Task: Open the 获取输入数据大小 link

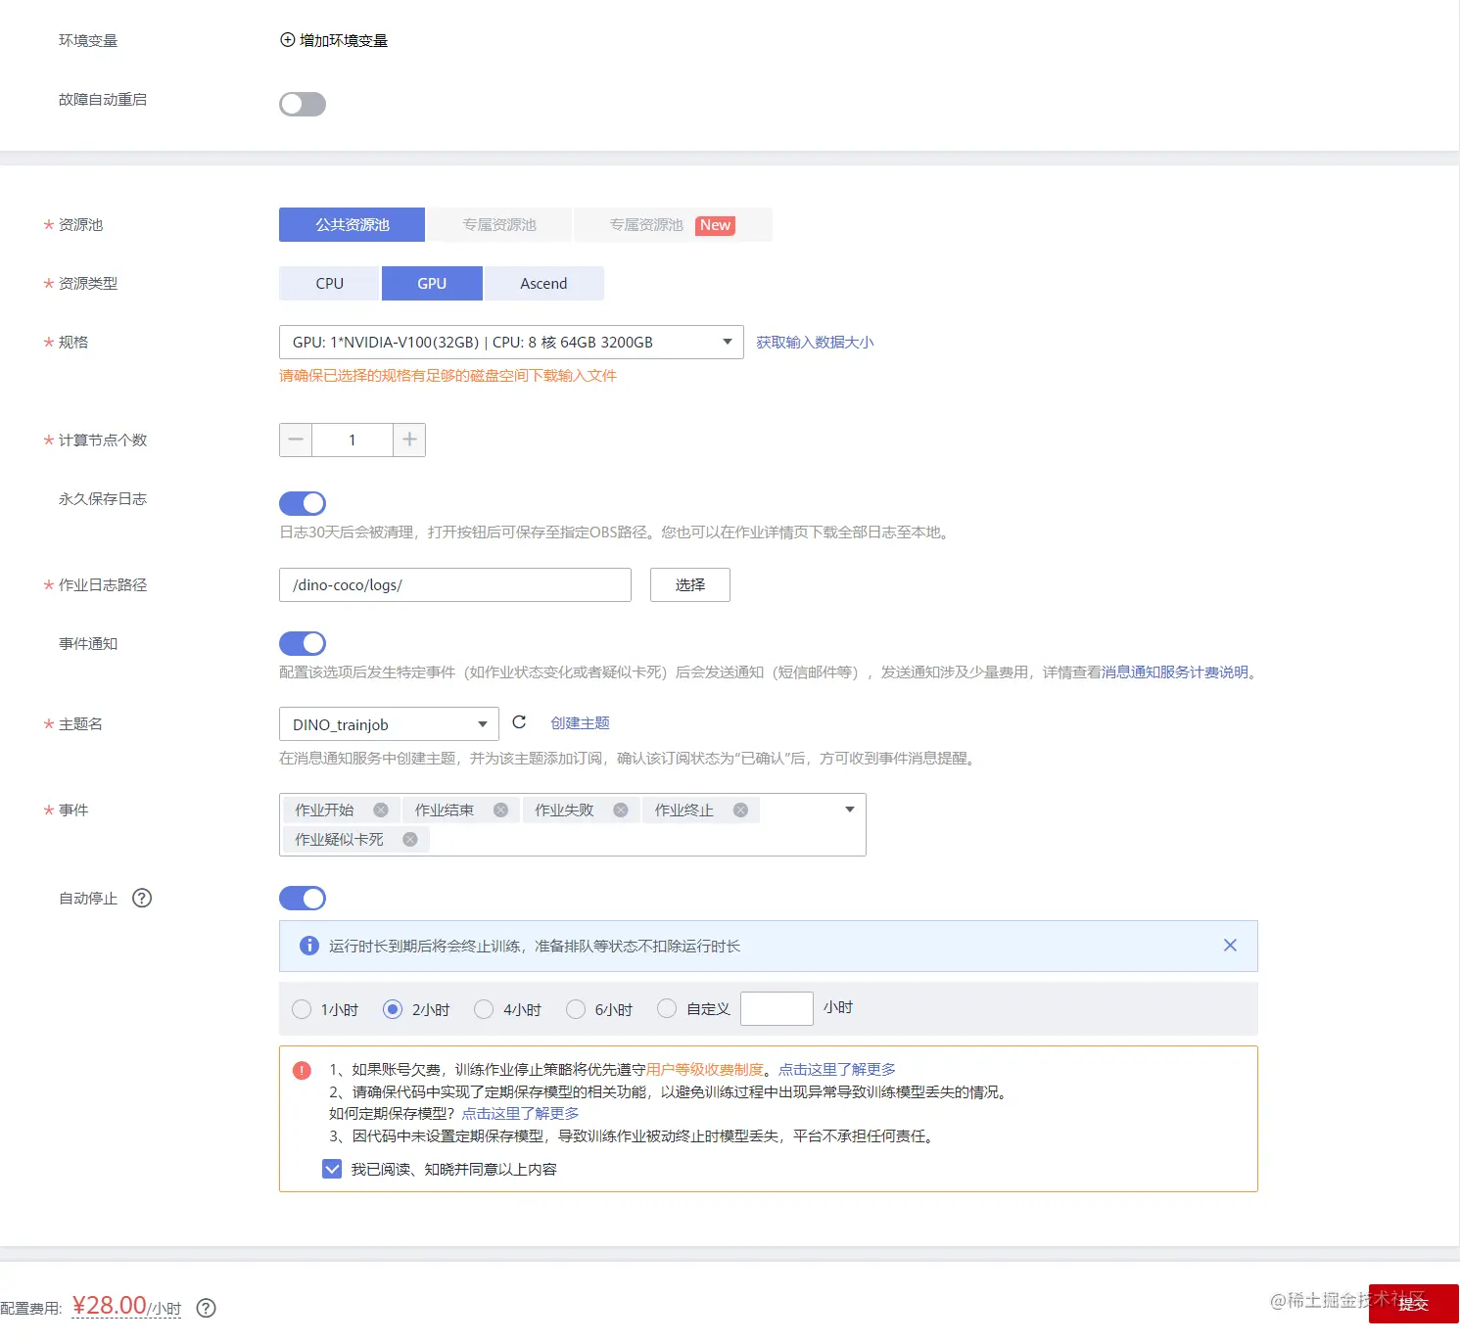Action: [x=815, y=343]
